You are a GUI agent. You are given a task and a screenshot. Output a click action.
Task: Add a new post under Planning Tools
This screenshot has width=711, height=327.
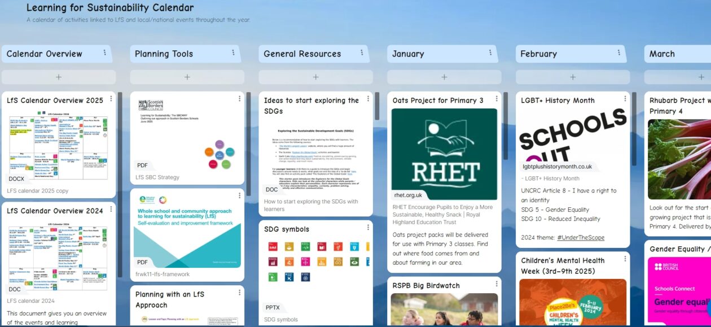click(x=187, y=77)
